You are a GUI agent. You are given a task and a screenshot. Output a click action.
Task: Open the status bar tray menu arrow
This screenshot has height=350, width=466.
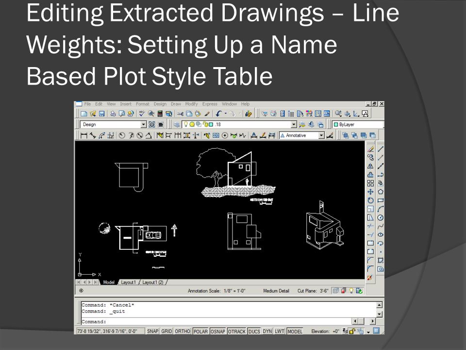(x=368, y=332)
